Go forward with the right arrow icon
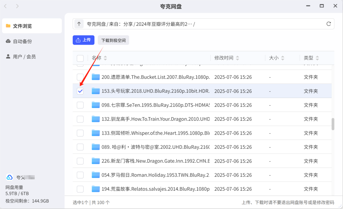Image resolution: width=343 pixels, height=209 pixels. 17,6
